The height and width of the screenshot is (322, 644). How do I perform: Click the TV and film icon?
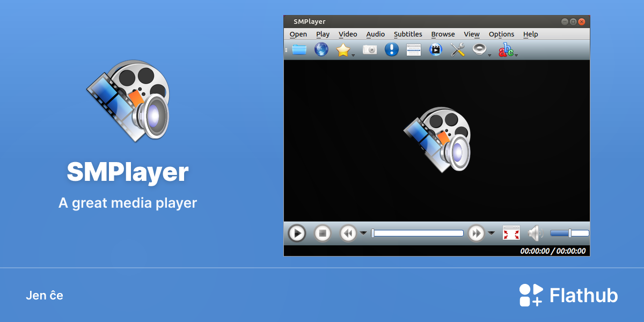pos(436,50)
